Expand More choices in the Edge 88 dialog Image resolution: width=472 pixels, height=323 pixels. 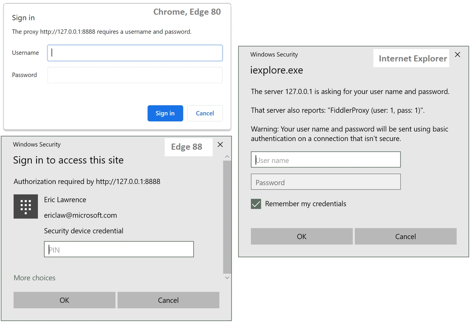[x=34, y=278]
